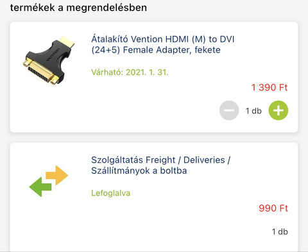Click "Szállítmányok a boltba" in the service name
The height and width of the screenshot is (252, 308).
[x=139, y=171]
